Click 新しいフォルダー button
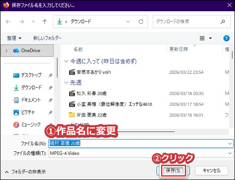 (47, 38)
